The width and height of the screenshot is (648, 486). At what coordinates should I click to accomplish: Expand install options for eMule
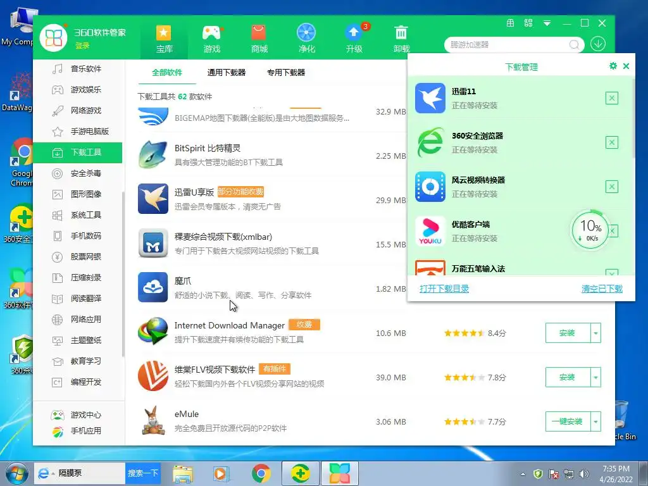tap(595, 421)
